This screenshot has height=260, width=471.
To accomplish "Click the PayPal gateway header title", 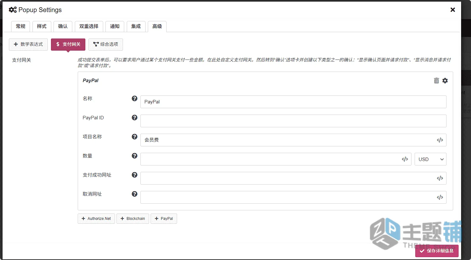I will [x=90, y=81].
